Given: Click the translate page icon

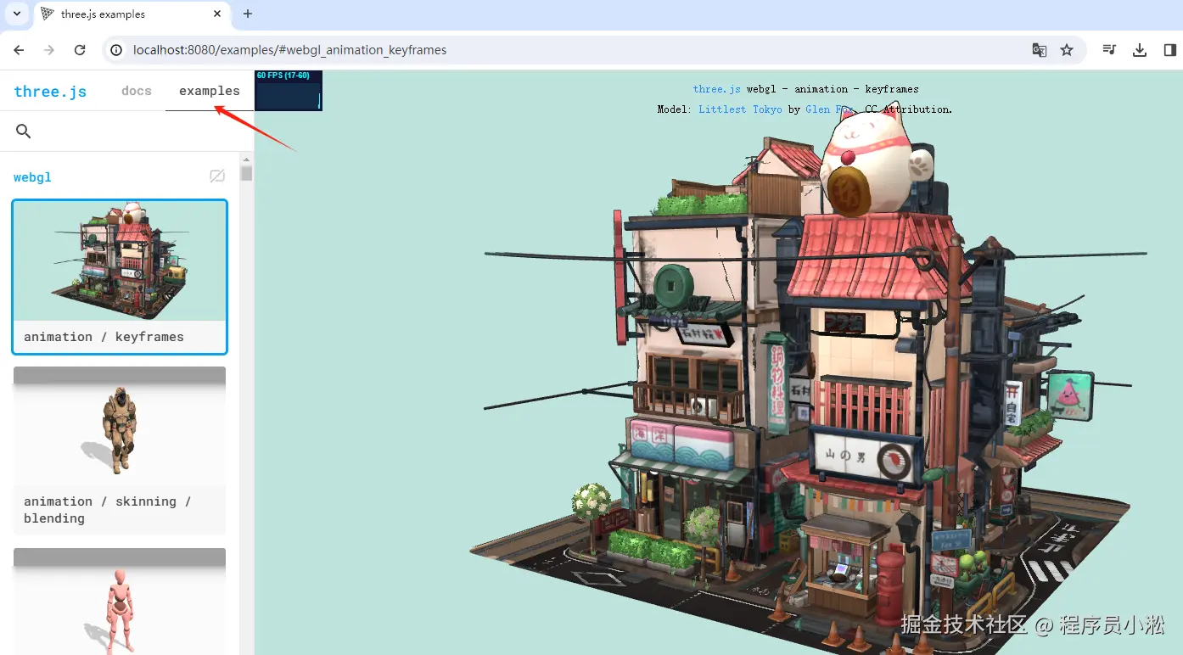Looking at the screenshot, I should [1039, 50].
